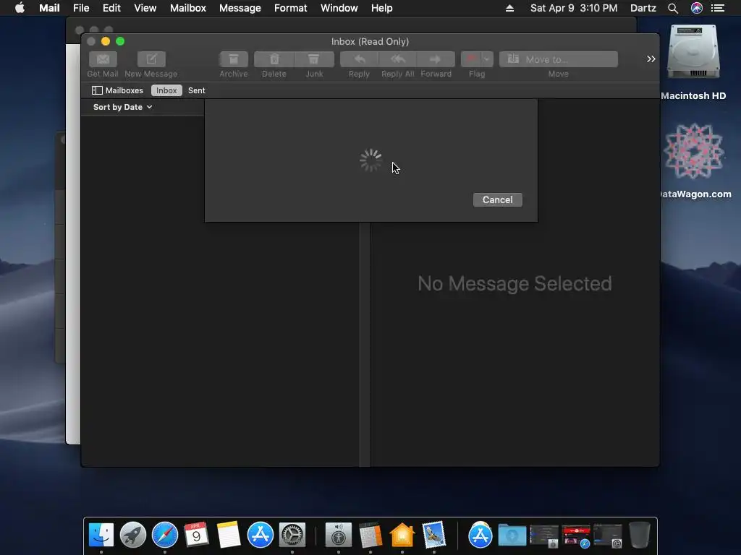Click the Archive toolbar icon
Image resolution: width=741 pixels, height=555 pixels.
(x=234, y=59)
